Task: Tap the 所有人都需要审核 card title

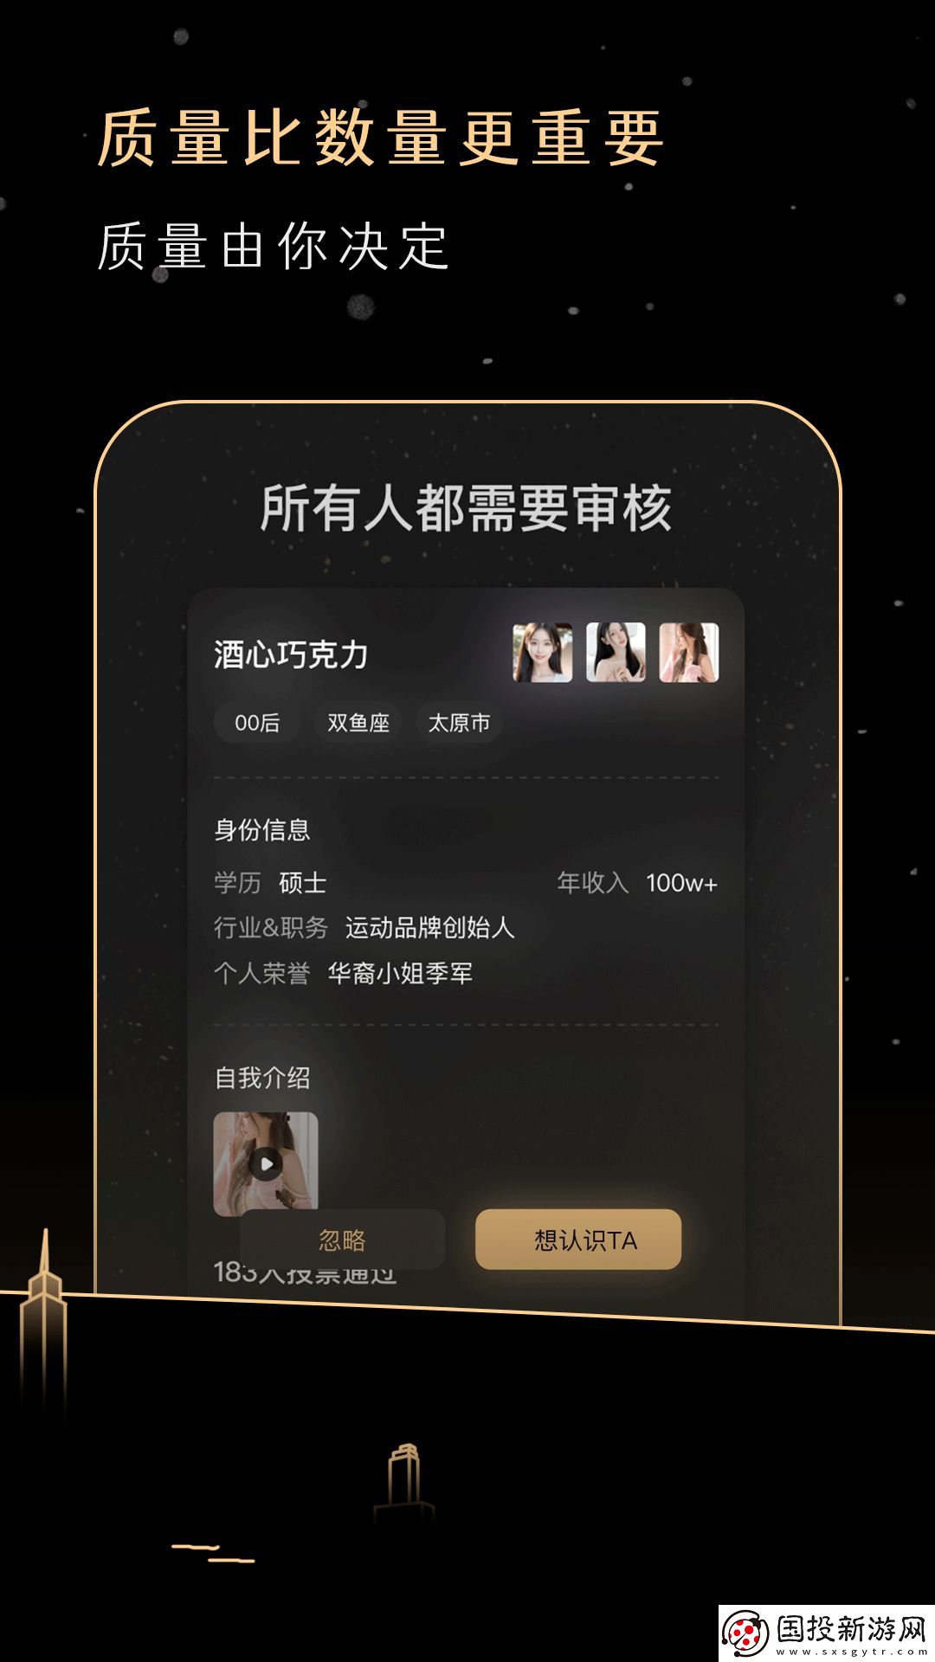Action: click(466, 508)
